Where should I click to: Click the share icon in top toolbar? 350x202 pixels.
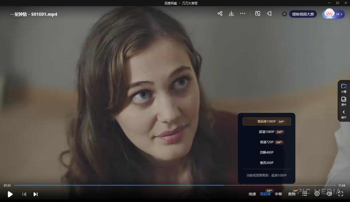coord(220,14)
